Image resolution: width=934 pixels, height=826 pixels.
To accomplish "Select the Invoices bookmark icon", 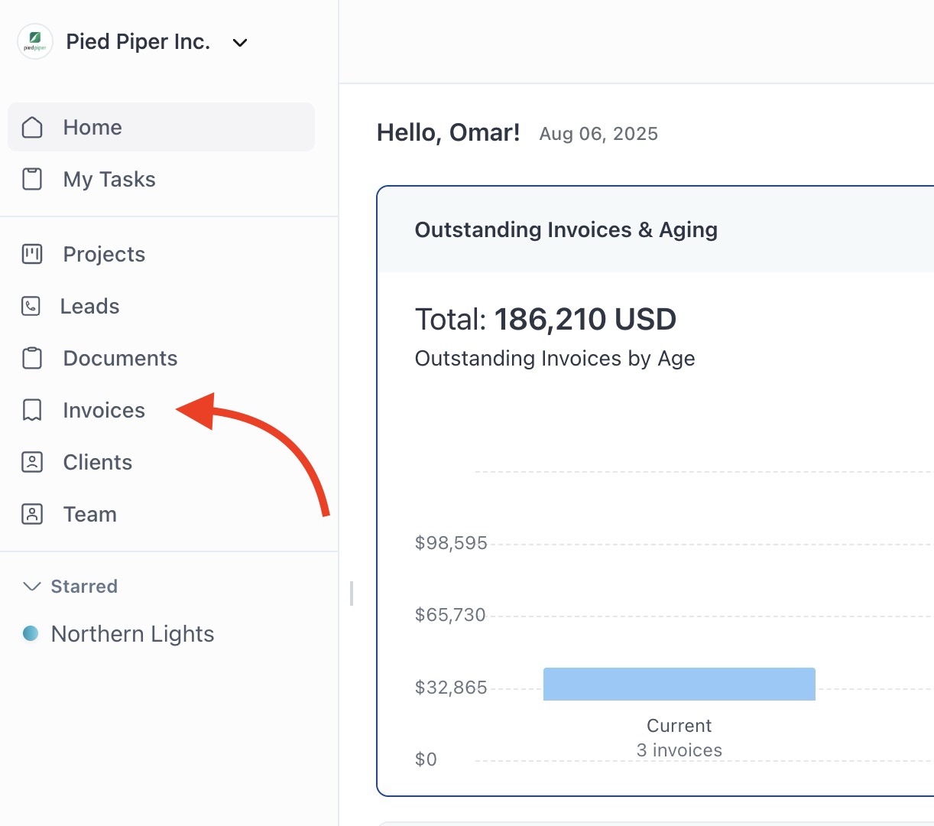I will (x=32, y=410).
